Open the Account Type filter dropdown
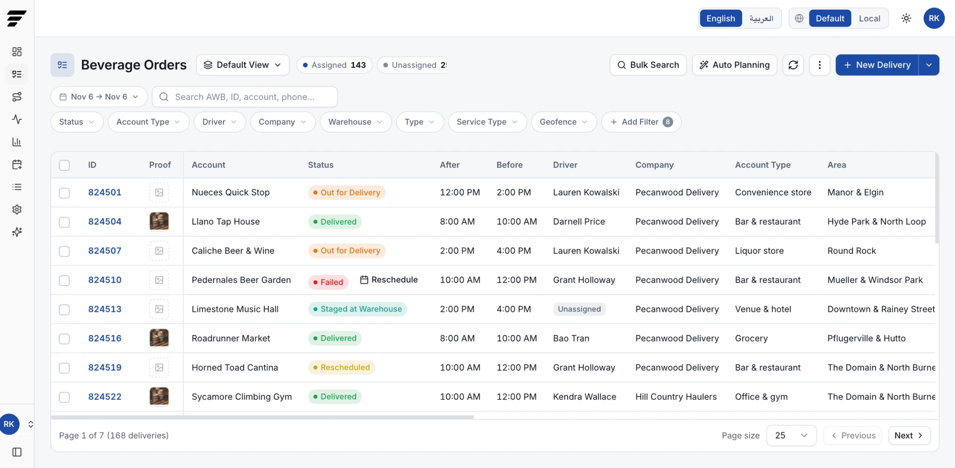Image resolution: width=955 pixels, height=468 pixels. tap(148, 122)
